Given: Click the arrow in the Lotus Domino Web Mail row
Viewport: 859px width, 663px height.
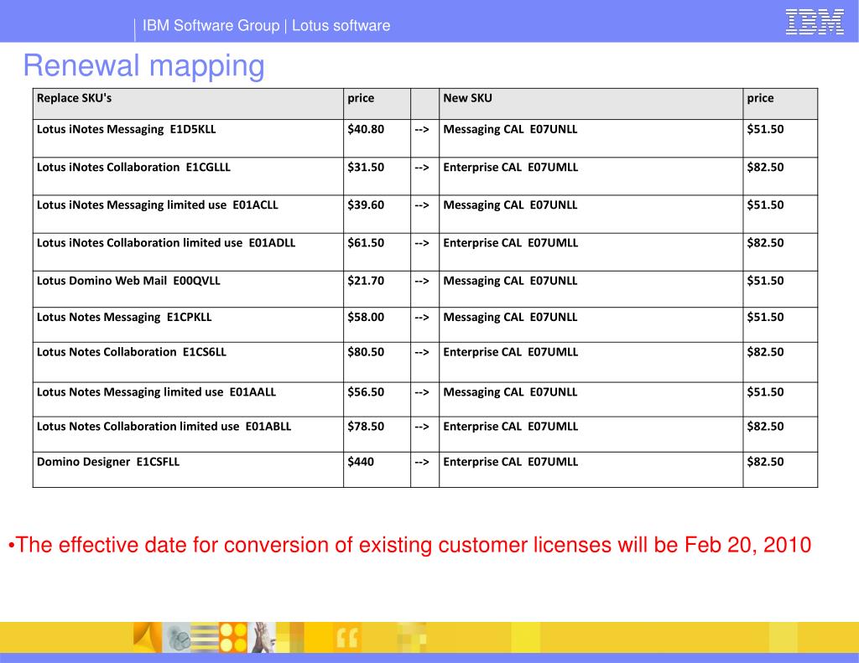Looking at the screenshot, I should (422, 281).
